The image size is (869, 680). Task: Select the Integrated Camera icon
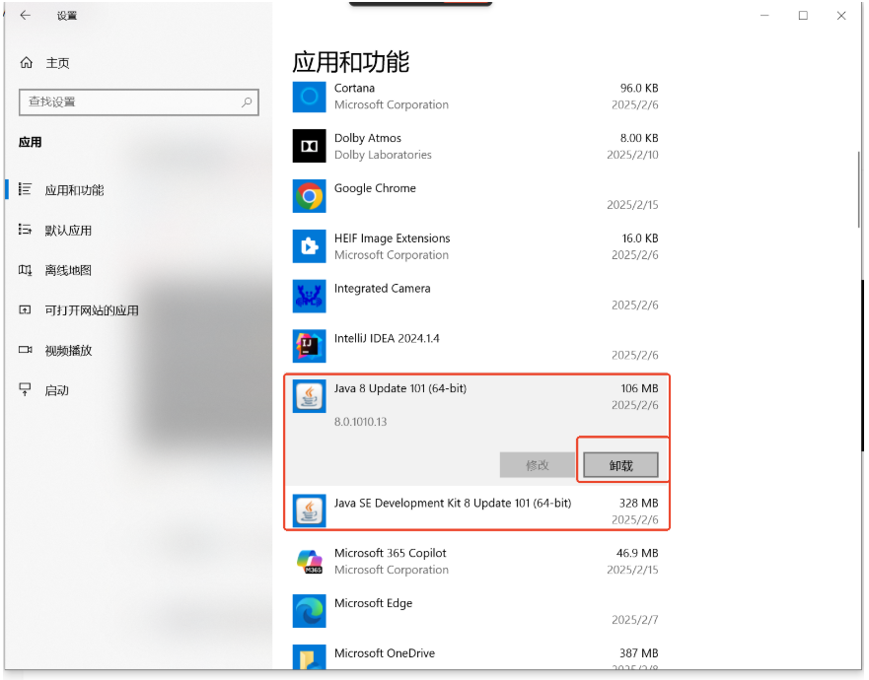[310, 297]
